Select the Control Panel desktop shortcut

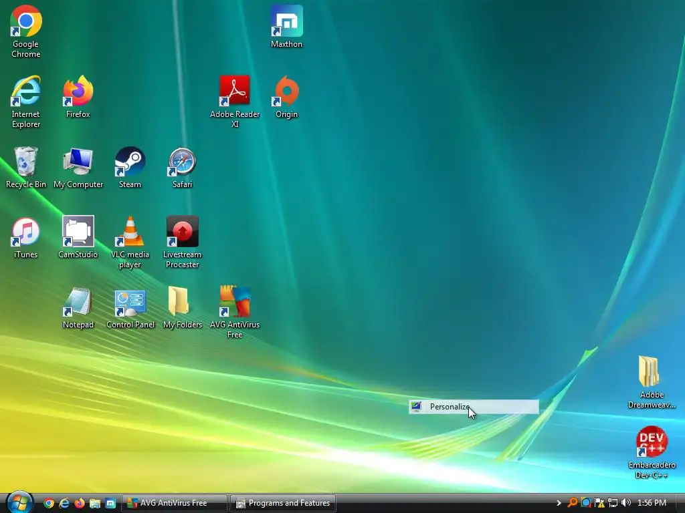(x=130, y=308)
